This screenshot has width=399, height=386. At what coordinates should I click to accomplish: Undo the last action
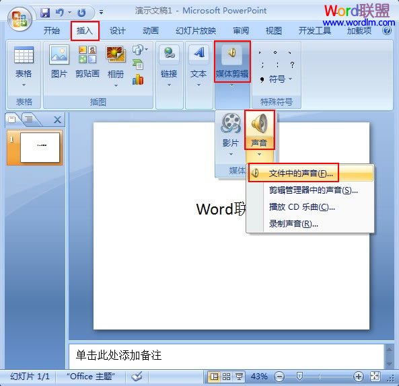pos(60,12)
